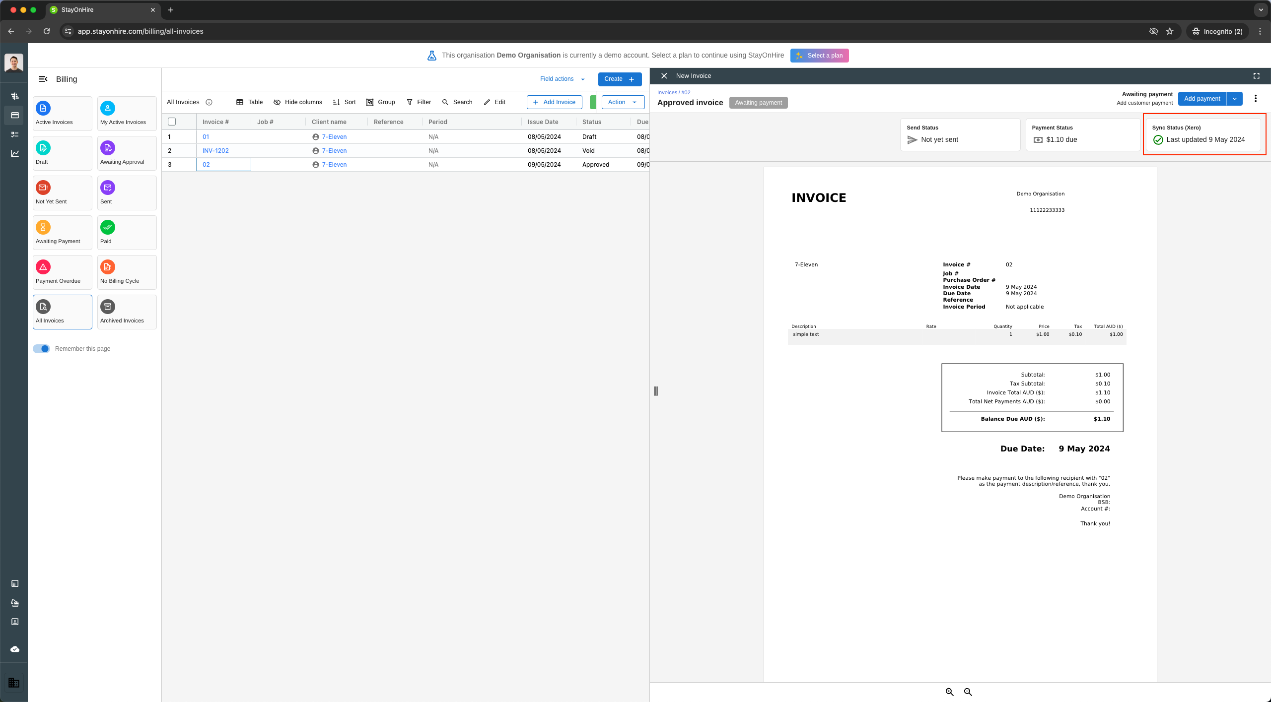This screenshot has height=702, width=1271.
Task: Open the Awaiting Payment tile
Action: 62,232
